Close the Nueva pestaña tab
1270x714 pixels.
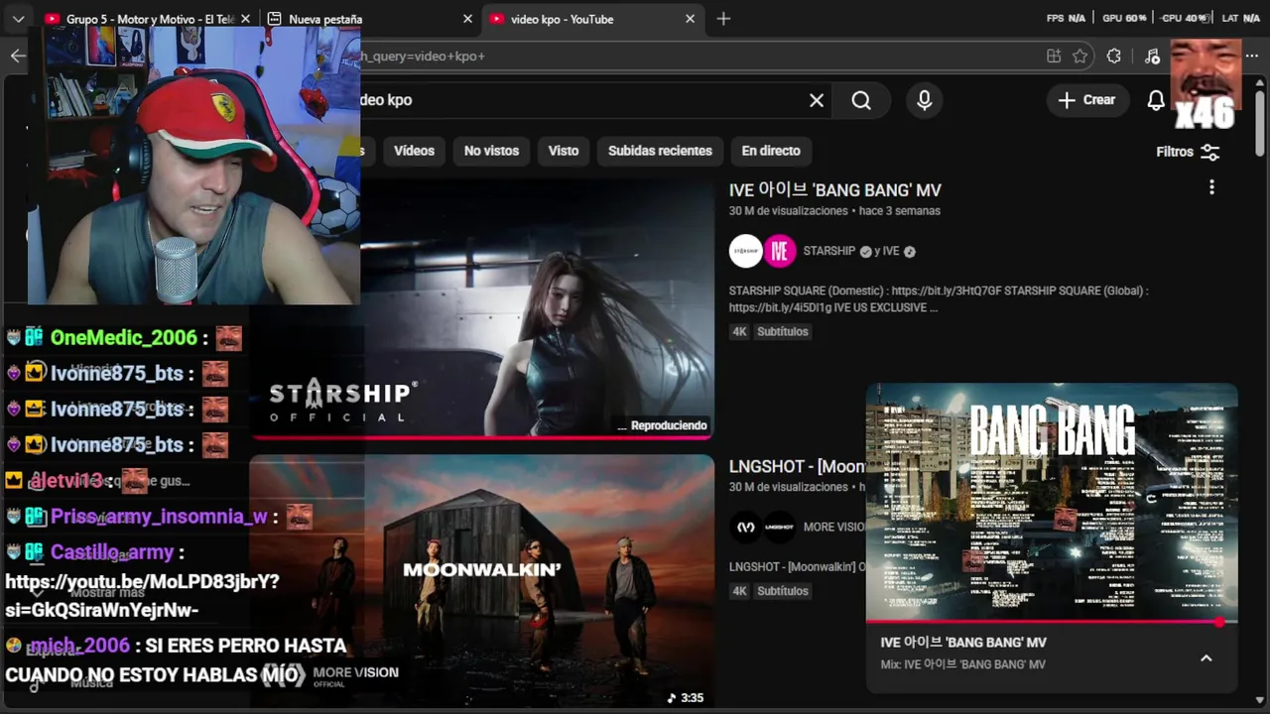[467, 19]
